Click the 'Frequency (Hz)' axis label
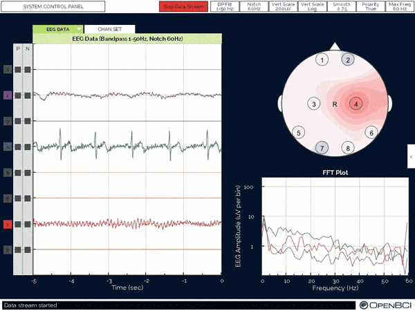 coord(335,288)
